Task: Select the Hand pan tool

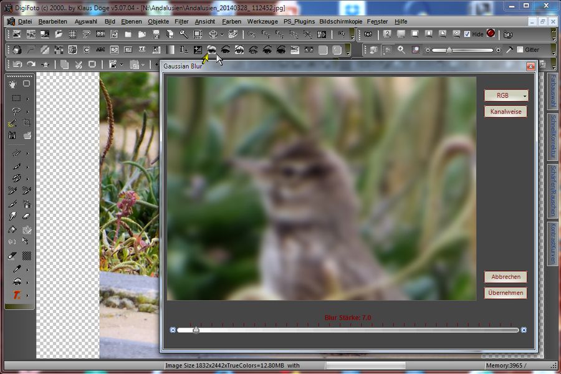Action: [x=12, y=84]
